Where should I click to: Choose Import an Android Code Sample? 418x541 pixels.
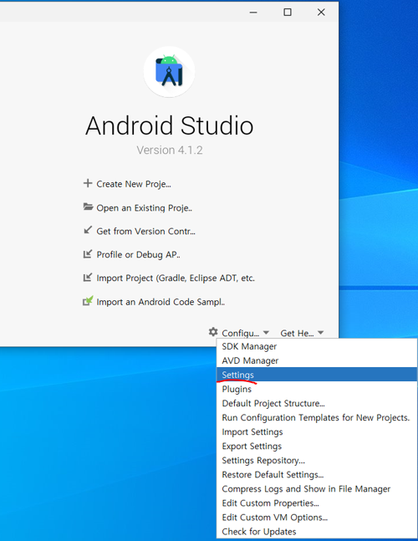(x=161, y=302)
